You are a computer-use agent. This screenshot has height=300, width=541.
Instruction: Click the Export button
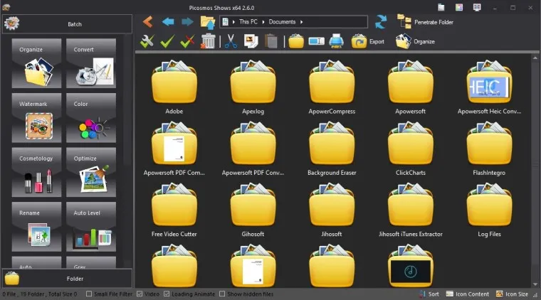click(x=368, y=41)
